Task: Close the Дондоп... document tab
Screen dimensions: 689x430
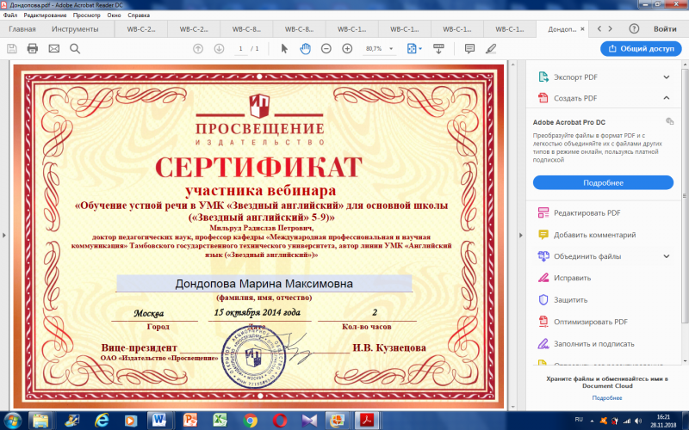Action: pos(582,29)
